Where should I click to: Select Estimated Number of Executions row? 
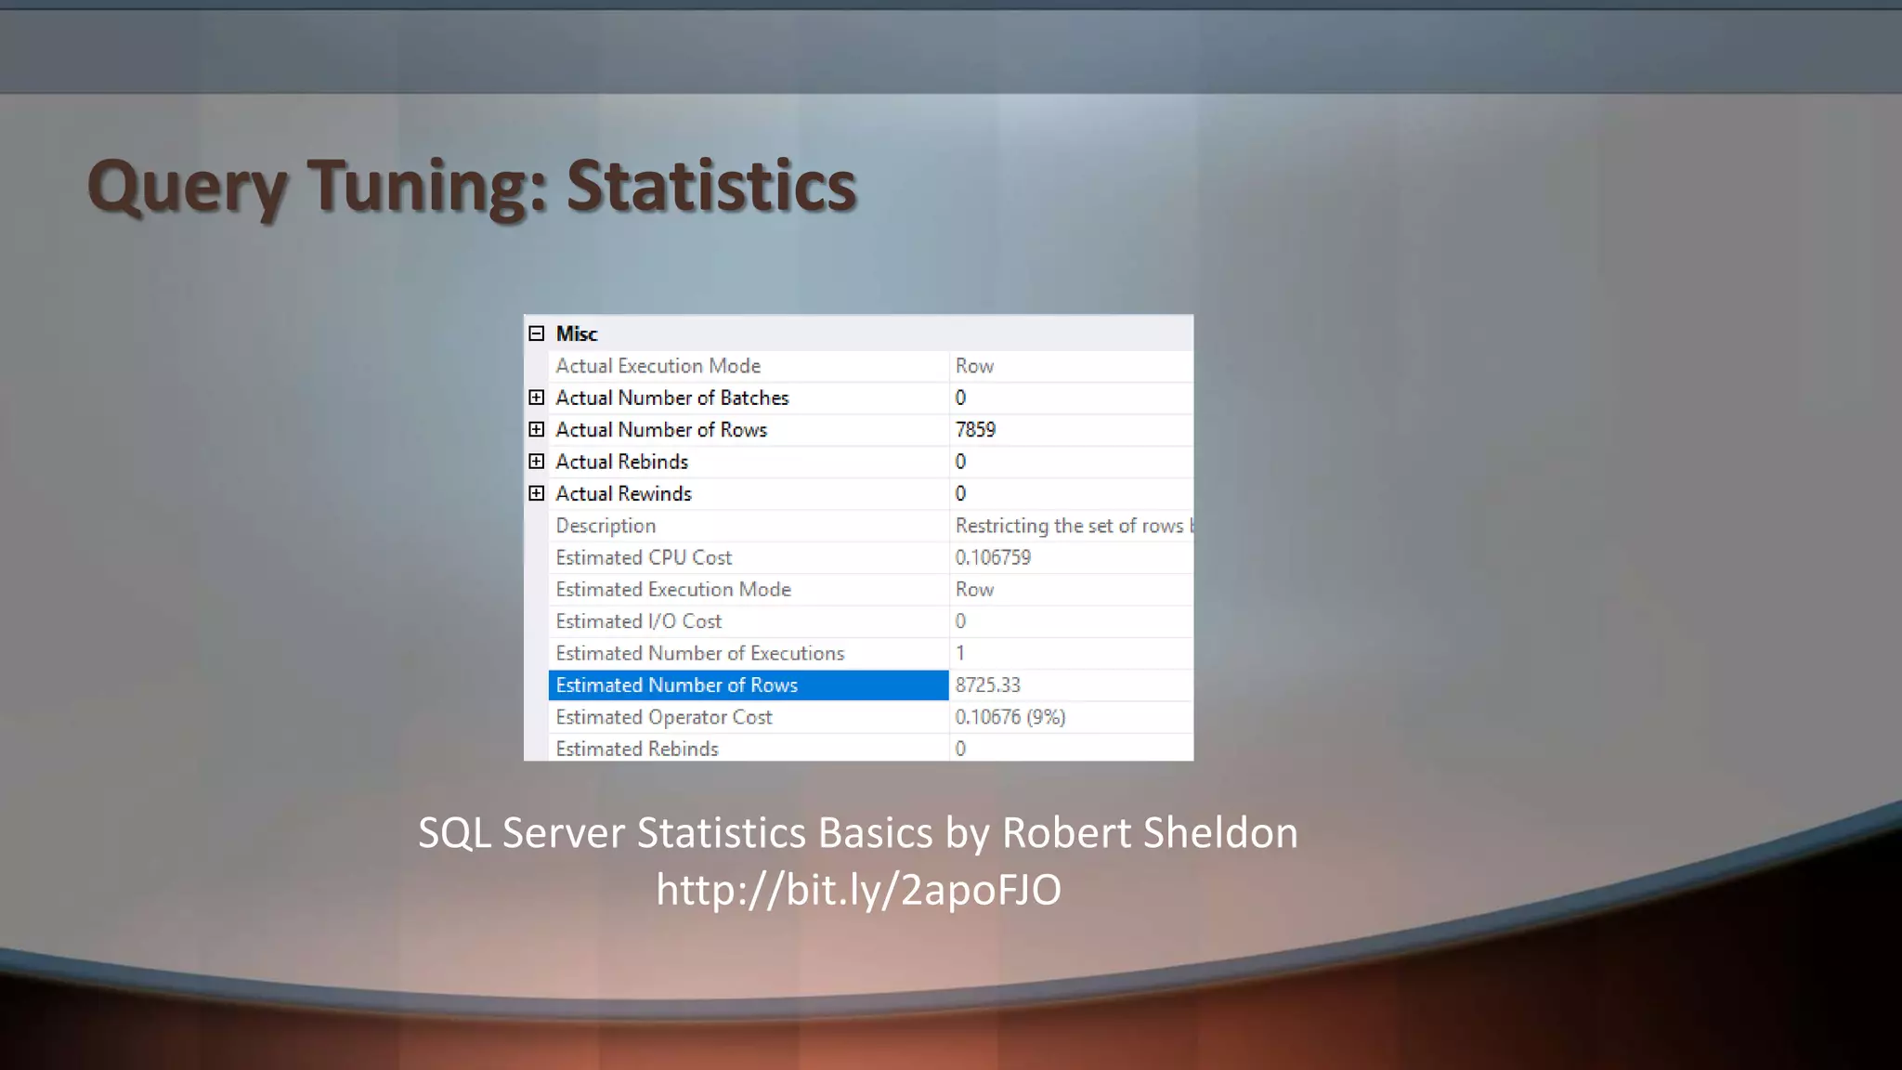[x=870, y=653]
